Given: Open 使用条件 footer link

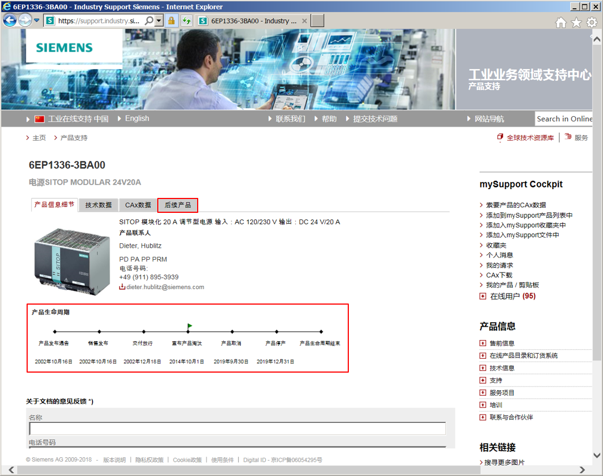Looking at the screenshot, I should 222,460.
